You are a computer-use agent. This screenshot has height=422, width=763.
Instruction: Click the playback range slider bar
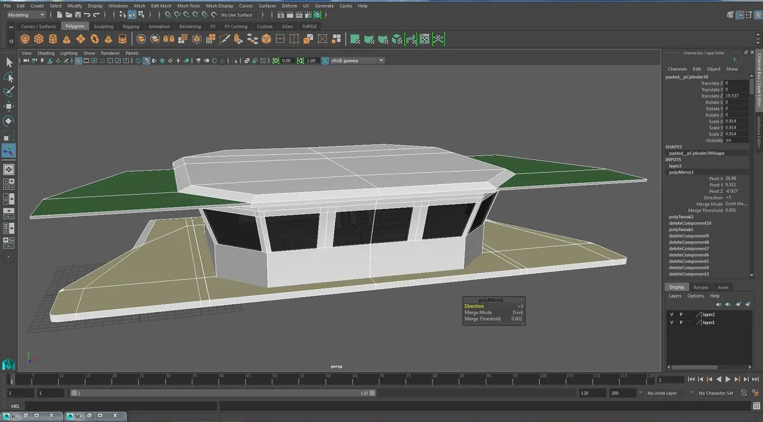(223, 393)
